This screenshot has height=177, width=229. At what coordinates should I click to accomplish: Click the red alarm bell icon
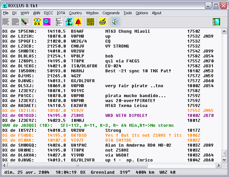(78, 22)
